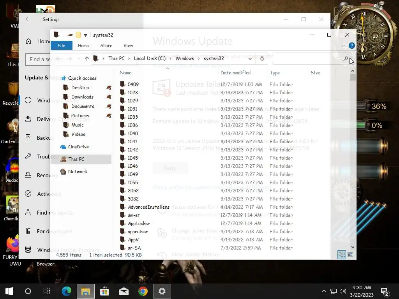Viewport: 399px width, 299px height.
Task: Refresh the system32 folder listing
Action: click(262, 59)
